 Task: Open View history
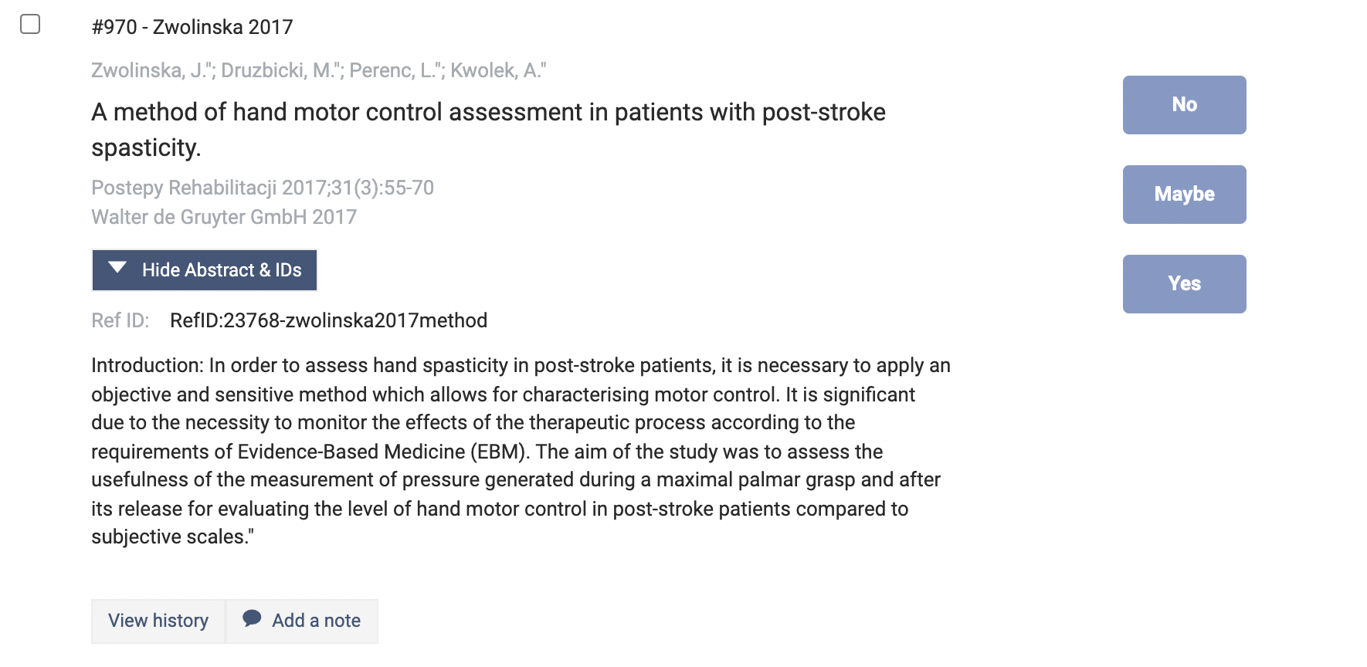coord(158,621)
